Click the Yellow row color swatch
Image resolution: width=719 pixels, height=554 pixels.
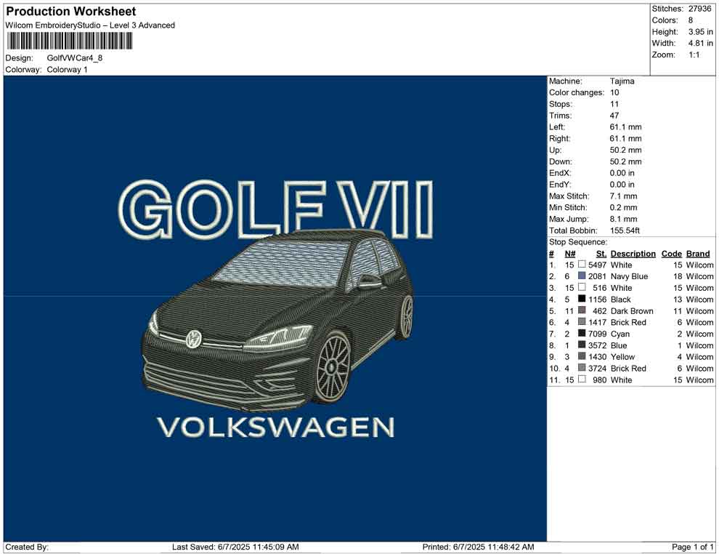(x=582, y=356)
